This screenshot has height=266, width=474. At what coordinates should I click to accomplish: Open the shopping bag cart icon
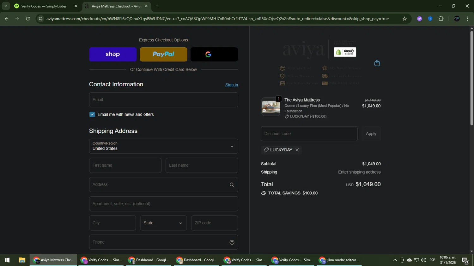point(377,63)
